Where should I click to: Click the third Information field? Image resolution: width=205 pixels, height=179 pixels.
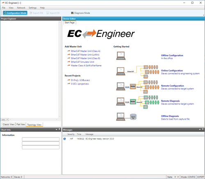[41, 147]
